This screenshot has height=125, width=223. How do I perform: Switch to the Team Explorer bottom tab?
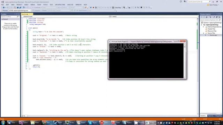point(211,116)
